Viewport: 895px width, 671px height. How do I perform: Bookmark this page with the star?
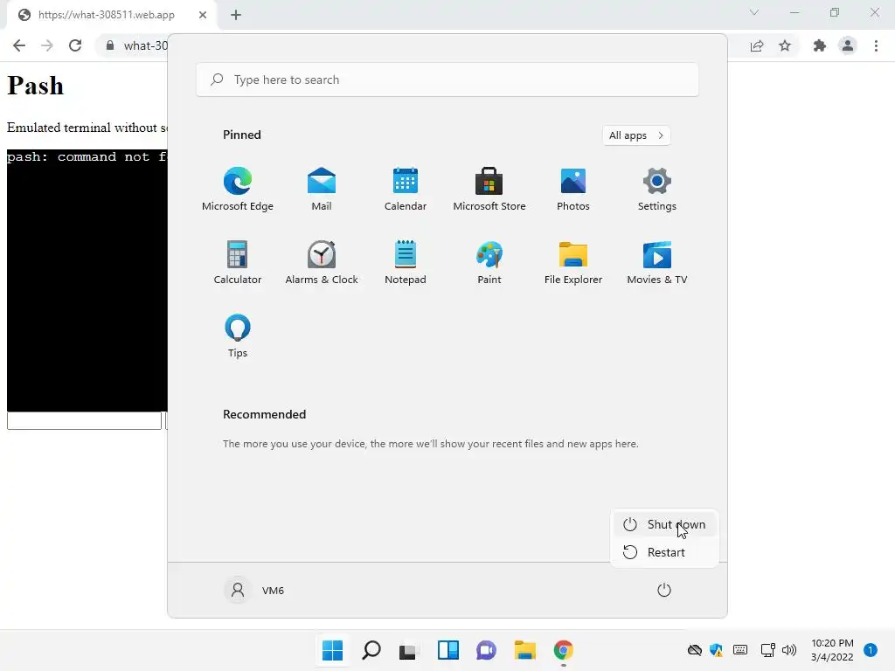pos(785,45)
